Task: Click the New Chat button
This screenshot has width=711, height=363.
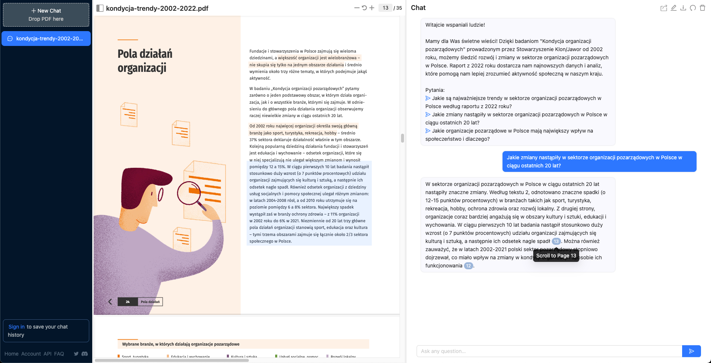Action: coord(46,15)
